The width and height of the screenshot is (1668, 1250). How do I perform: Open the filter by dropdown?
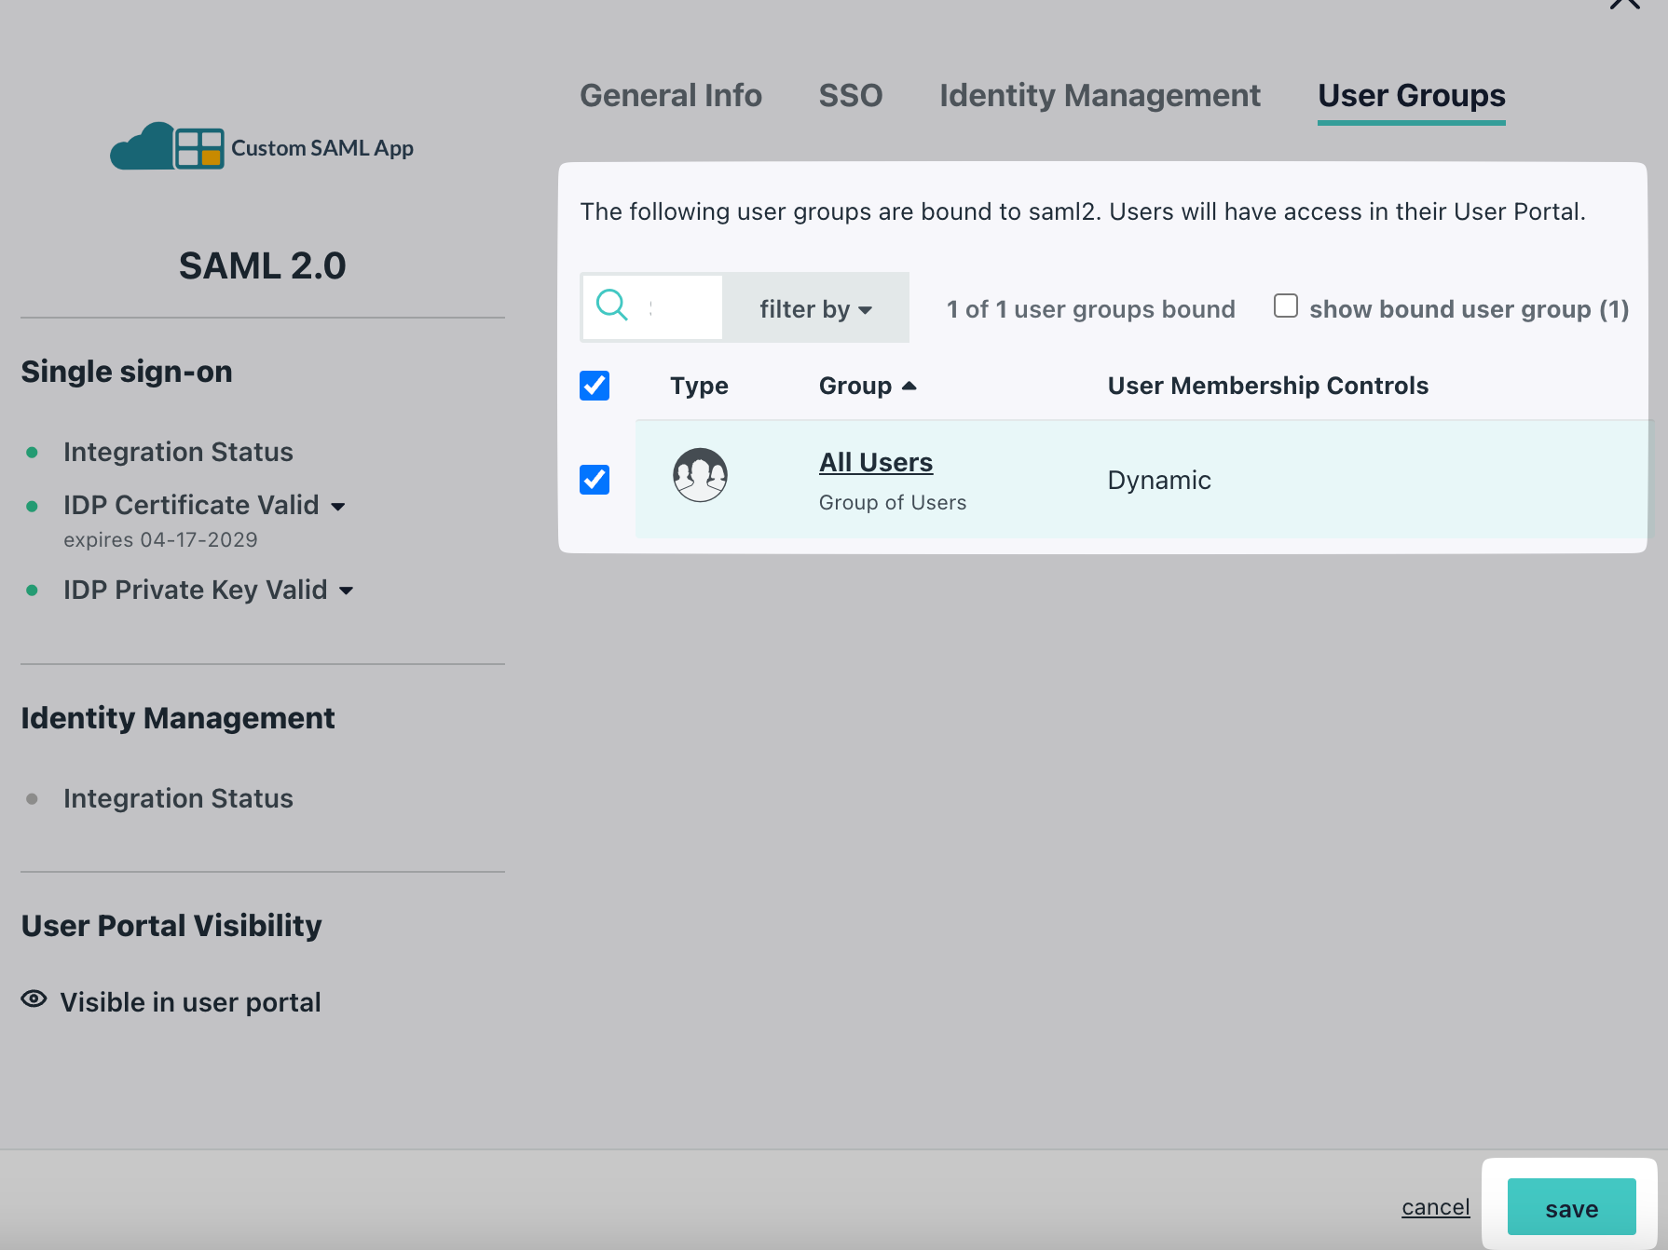814,307
